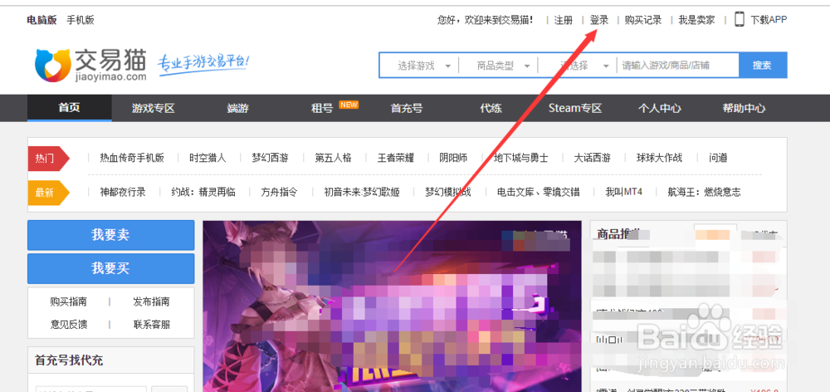This screenshot has height=392, width=830.
Task: Open 神都夜行录 game link
Action: (x=123, y=192)
